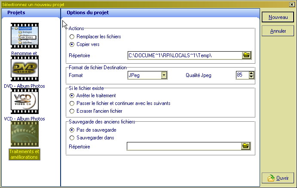Viewport: 297px width, 188px height.
Task: Click the Ouvrir button with folder icon
Action: [278, 178]
